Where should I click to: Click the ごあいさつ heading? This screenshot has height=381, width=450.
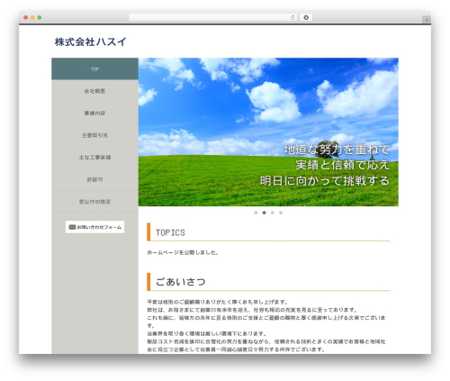181,282
